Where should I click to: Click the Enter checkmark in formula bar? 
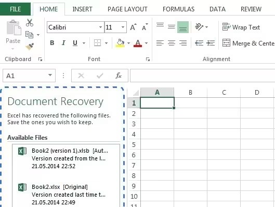pyautogui.click(x=100, y=76)
